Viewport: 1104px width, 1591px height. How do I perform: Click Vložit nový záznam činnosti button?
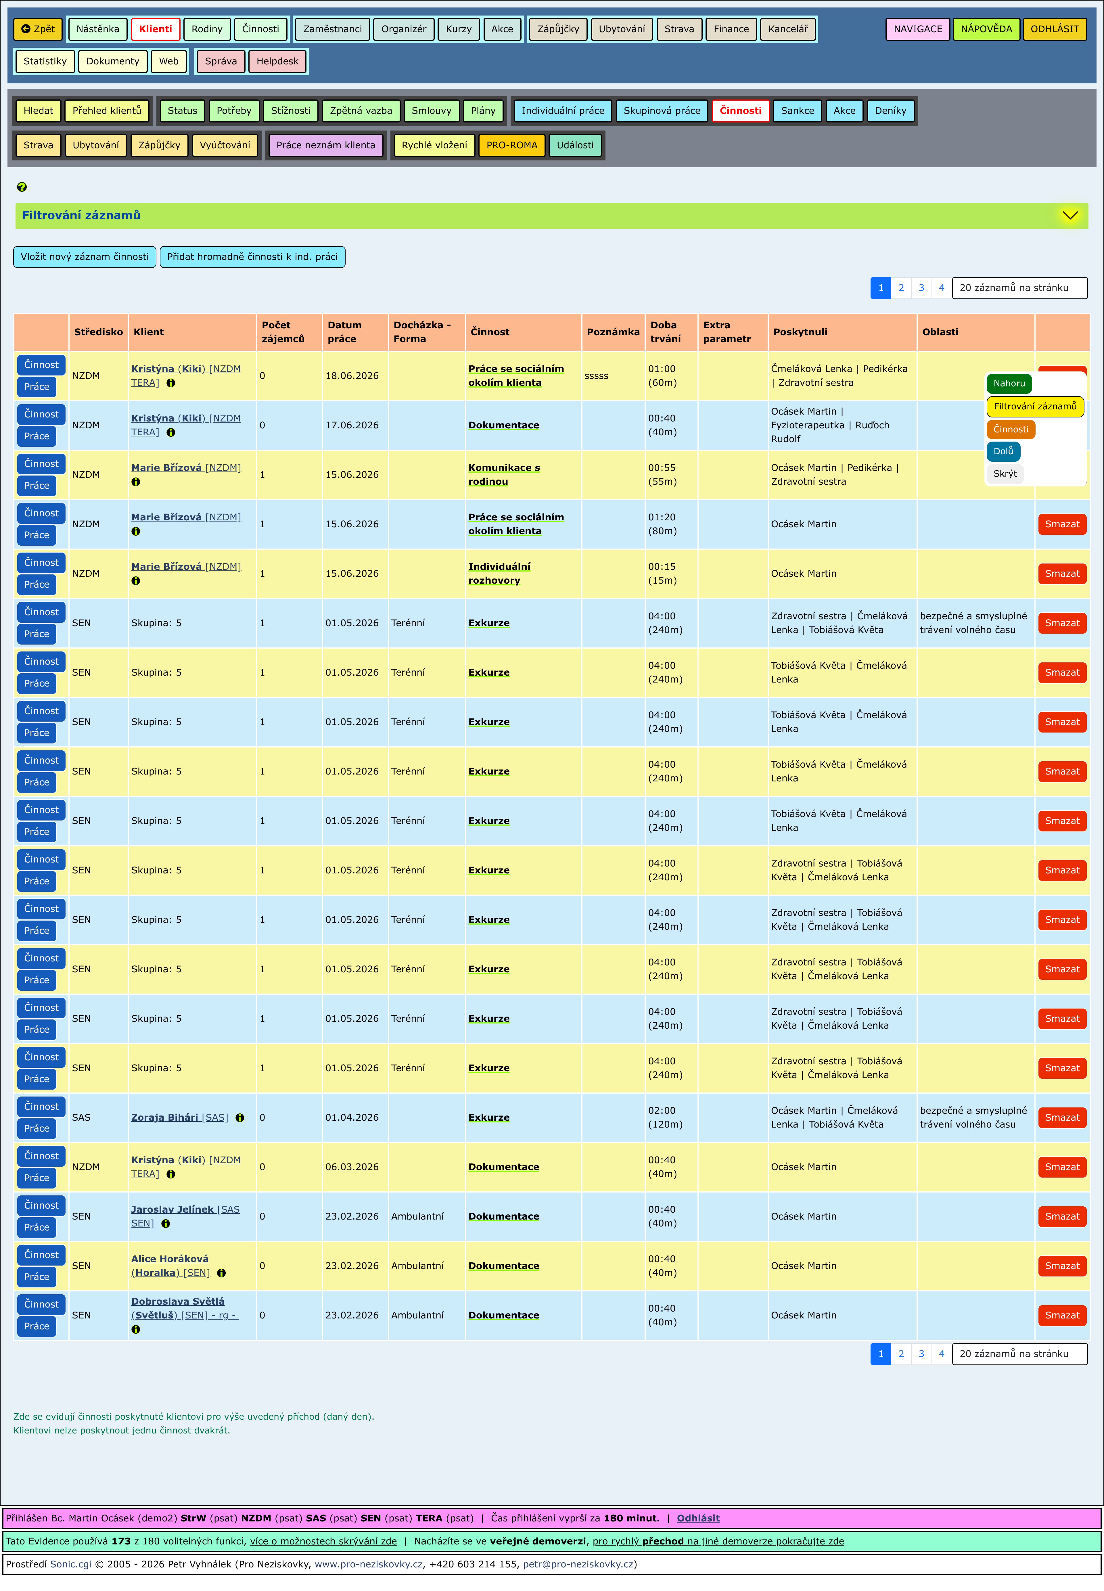click(85, 257)
